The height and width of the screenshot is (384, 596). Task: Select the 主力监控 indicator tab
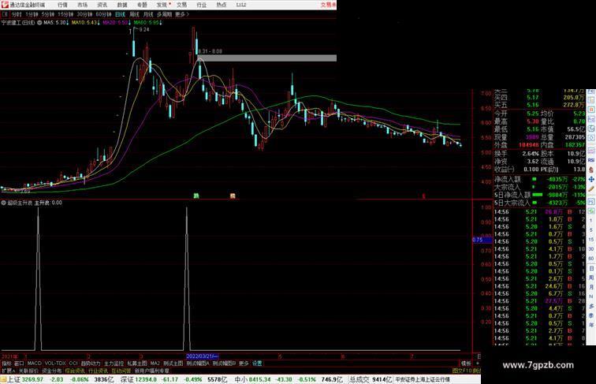point(114,363)
